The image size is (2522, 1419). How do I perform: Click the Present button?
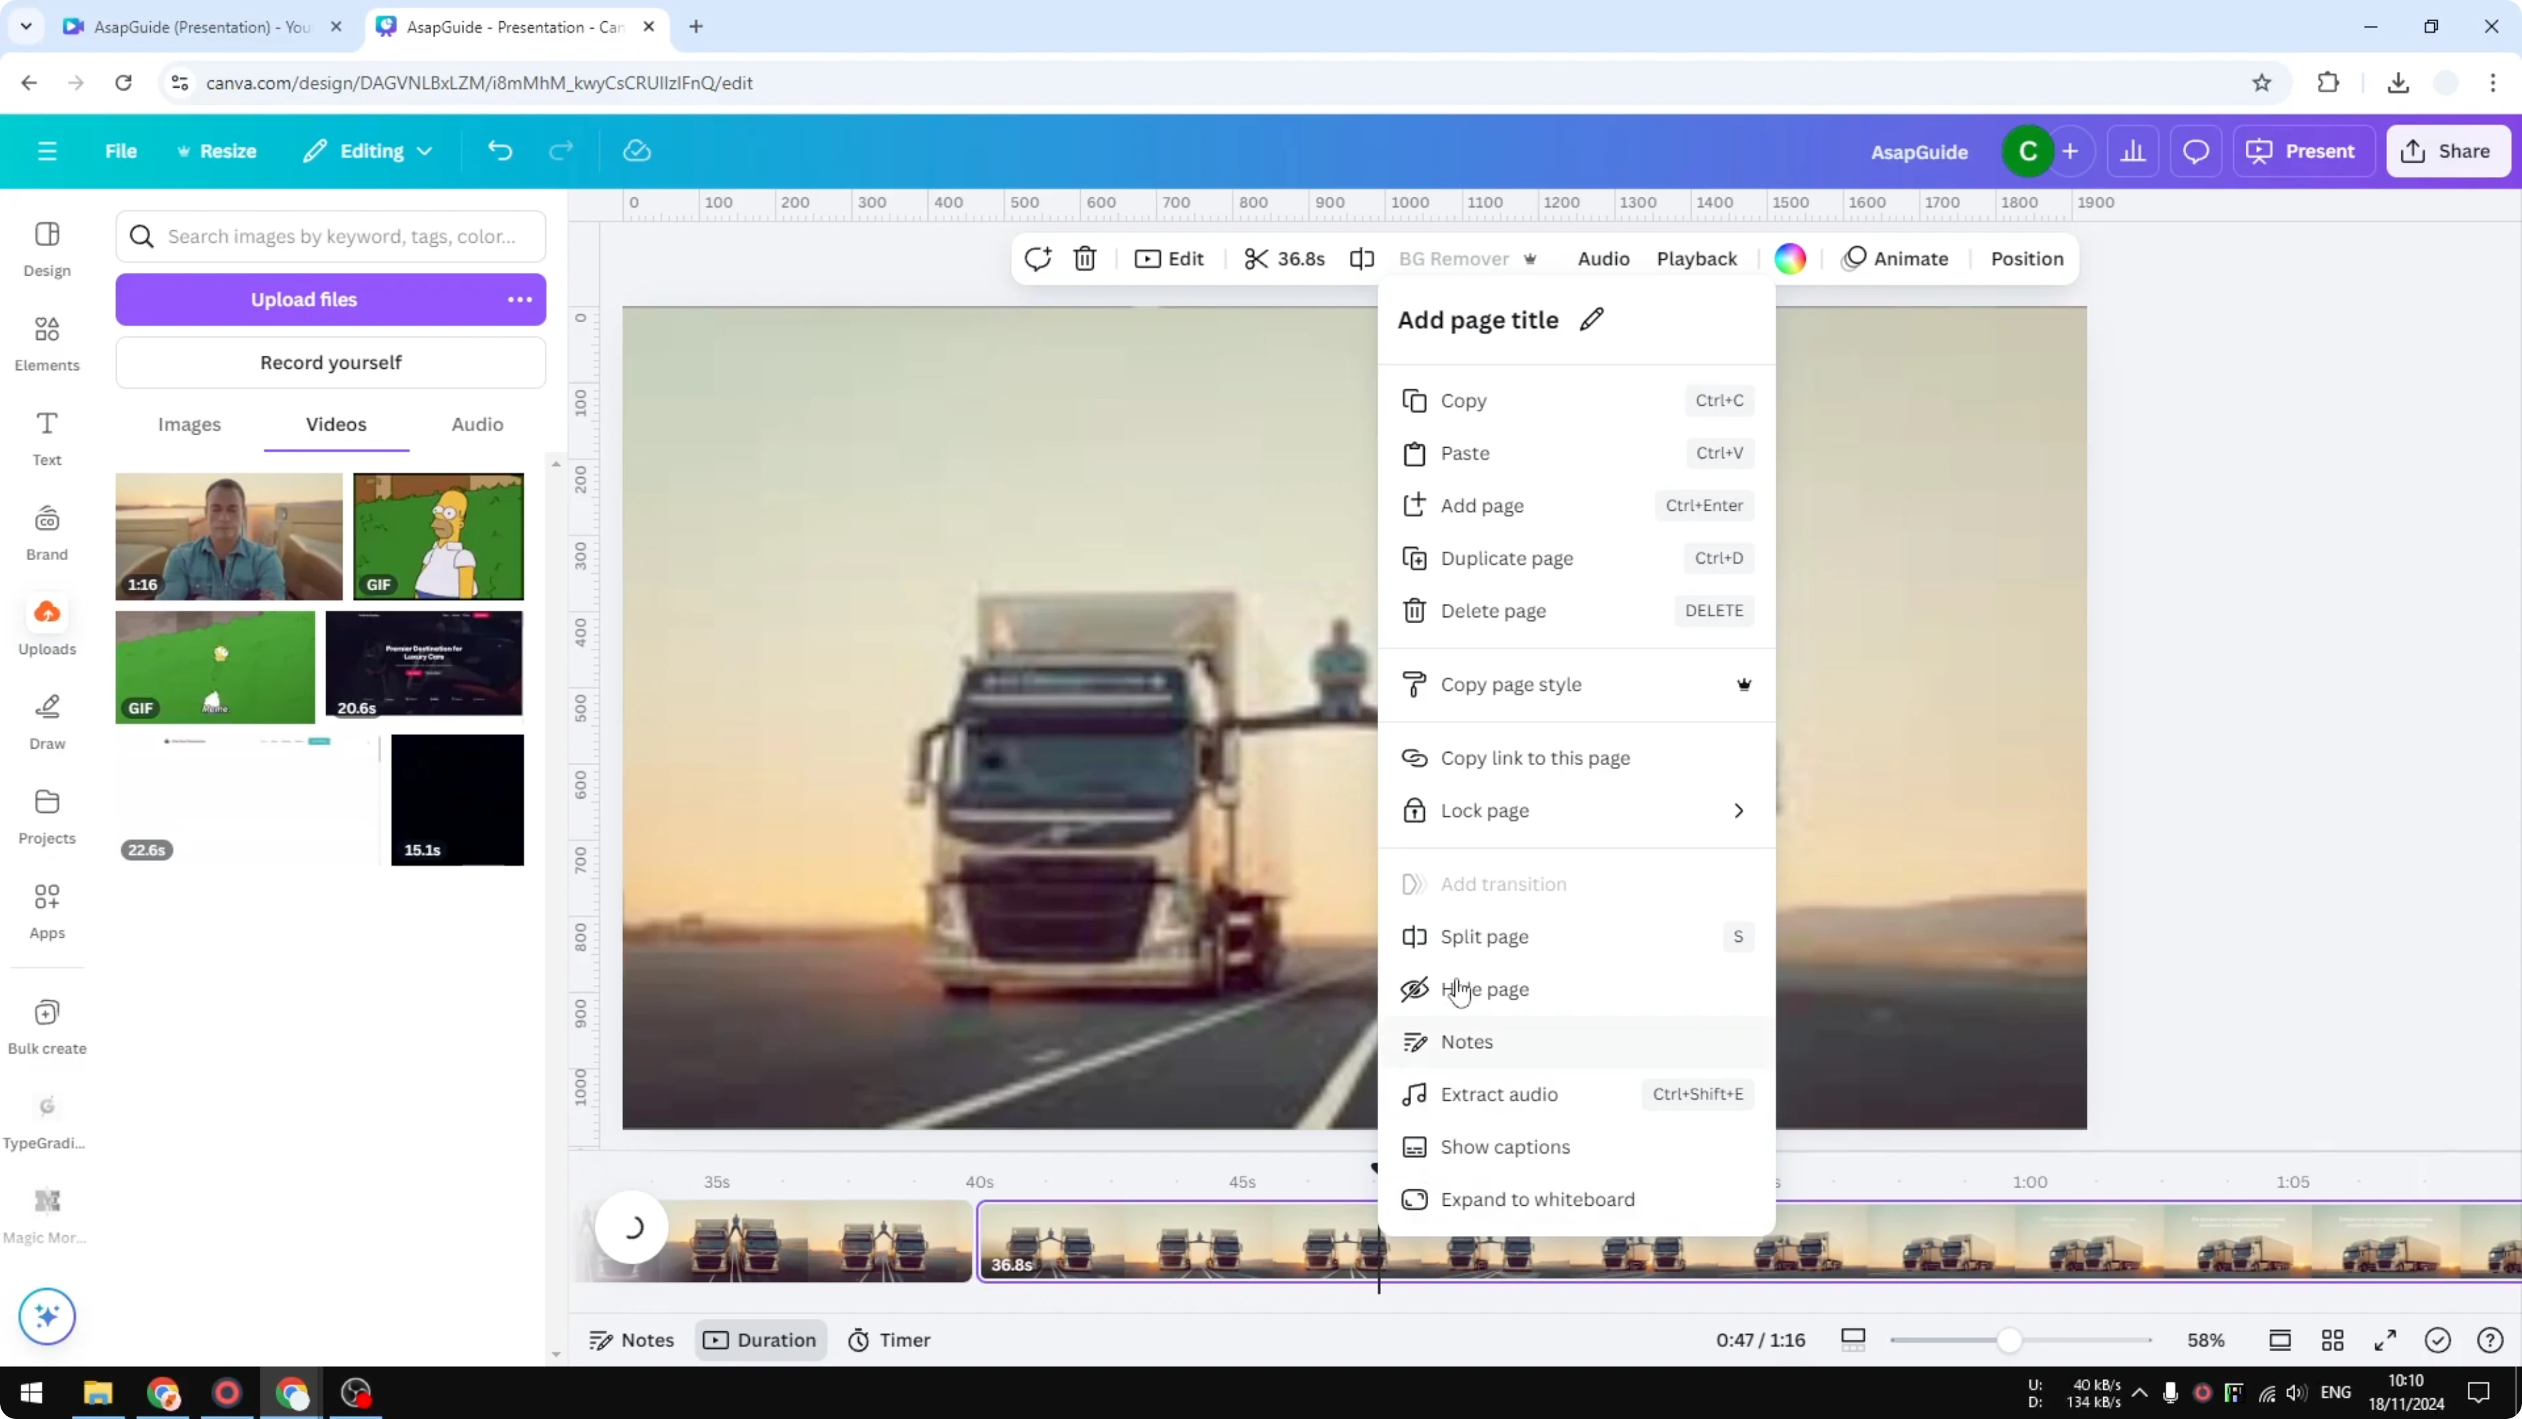pyautogui.click(x=2303, y=151)
